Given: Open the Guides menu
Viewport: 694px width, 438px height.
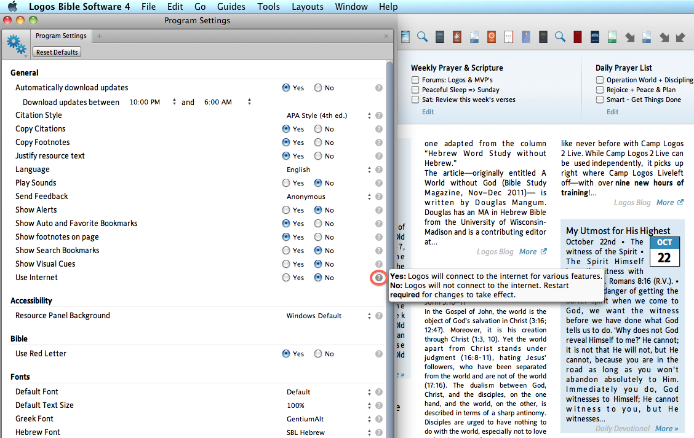Looking at the screenshot, I should [231, 7].
